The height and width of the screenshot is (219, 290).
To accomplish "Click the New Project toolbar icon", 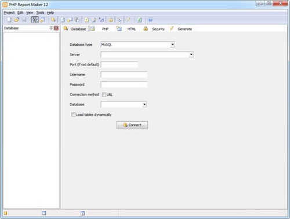I will (x=9, y=20).
